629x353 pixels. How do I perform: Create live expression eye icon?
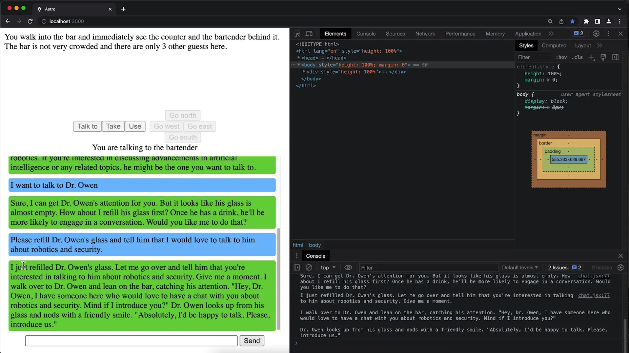point(348,268)
